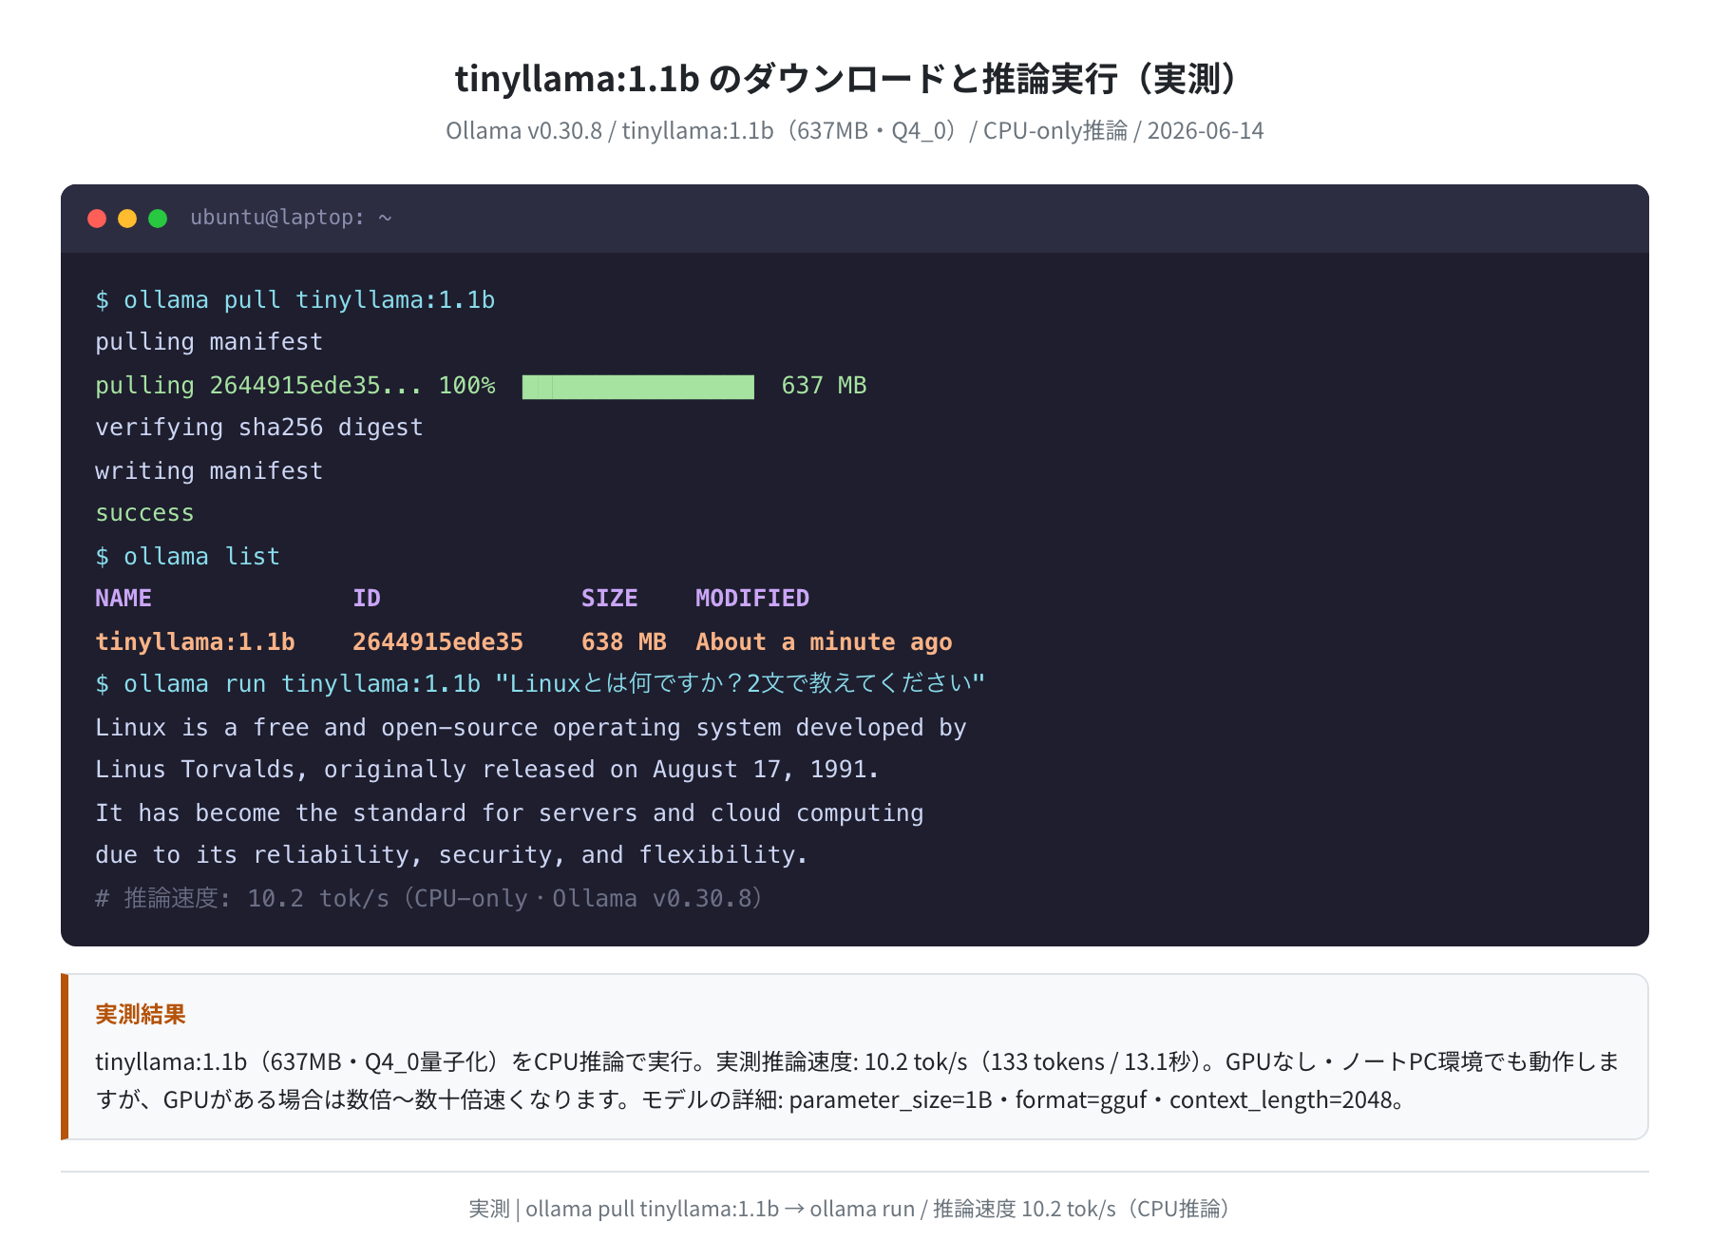This screenshot has height=1260, width=1710.
Task: Click the 'ollama run tinyllama:1.1b' command line
Action: (x=541, y=684)
